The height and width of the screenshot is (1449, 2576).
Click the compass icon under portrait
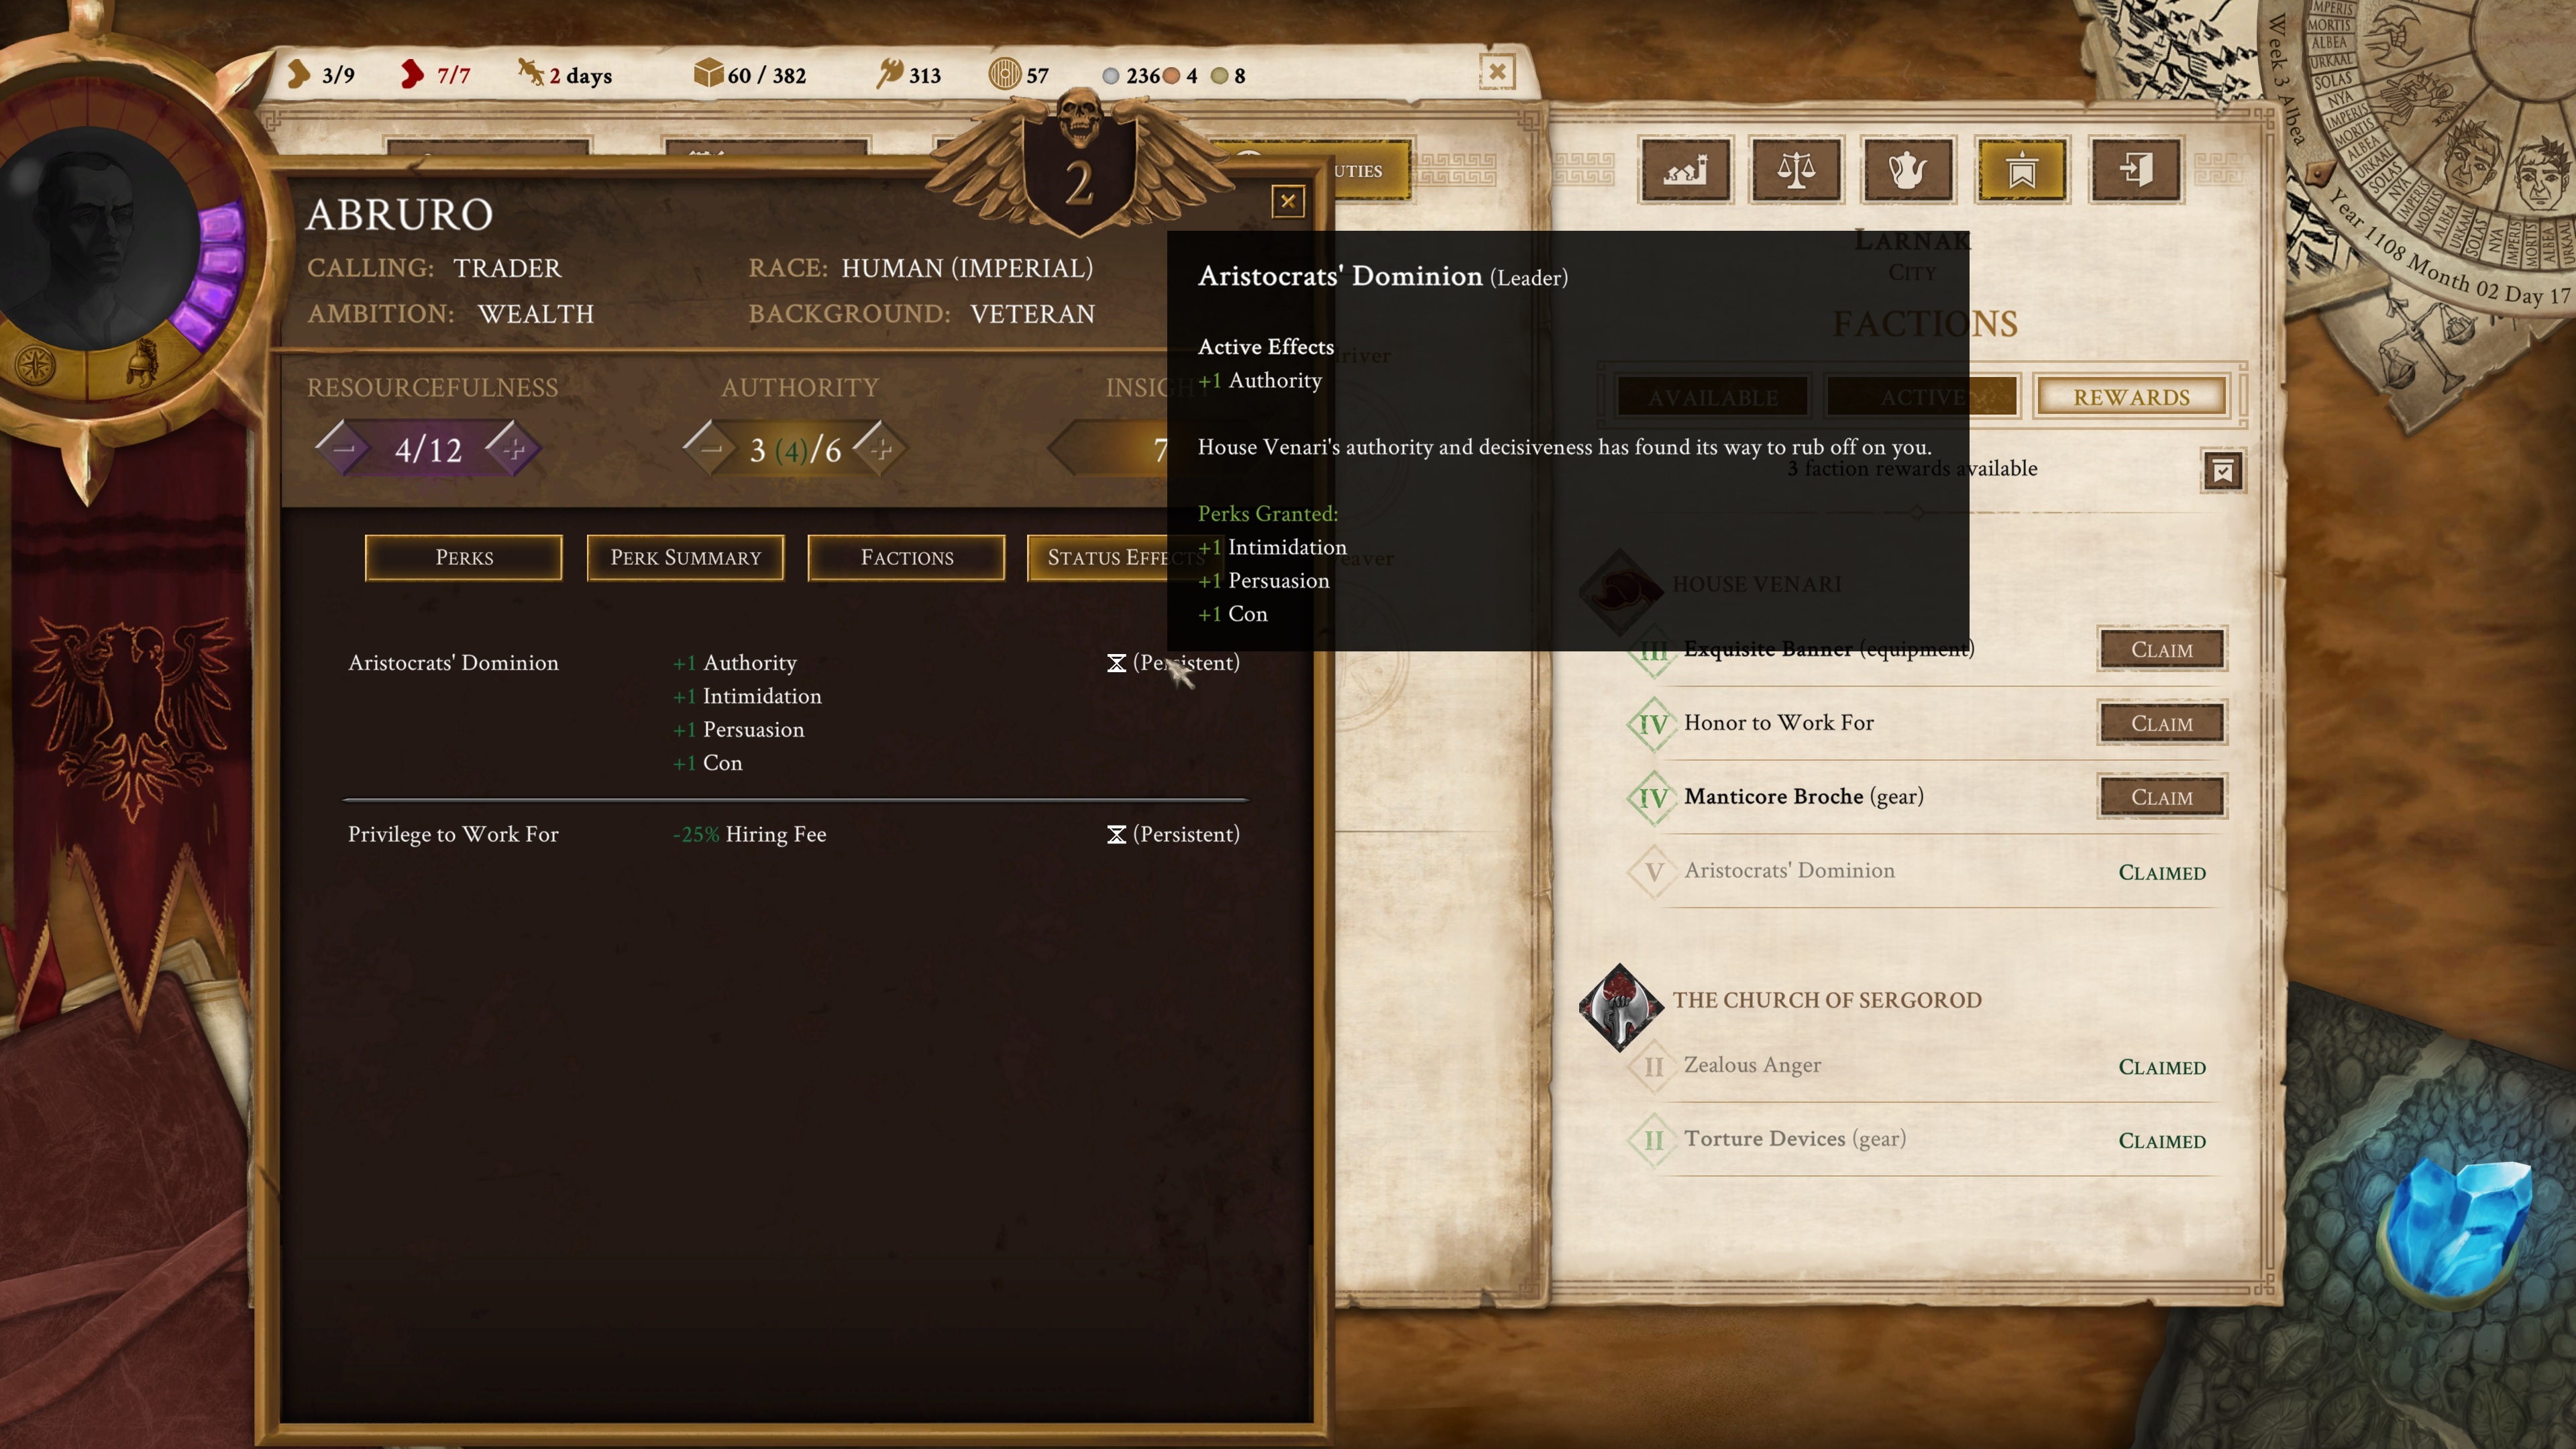pos(36,365)
